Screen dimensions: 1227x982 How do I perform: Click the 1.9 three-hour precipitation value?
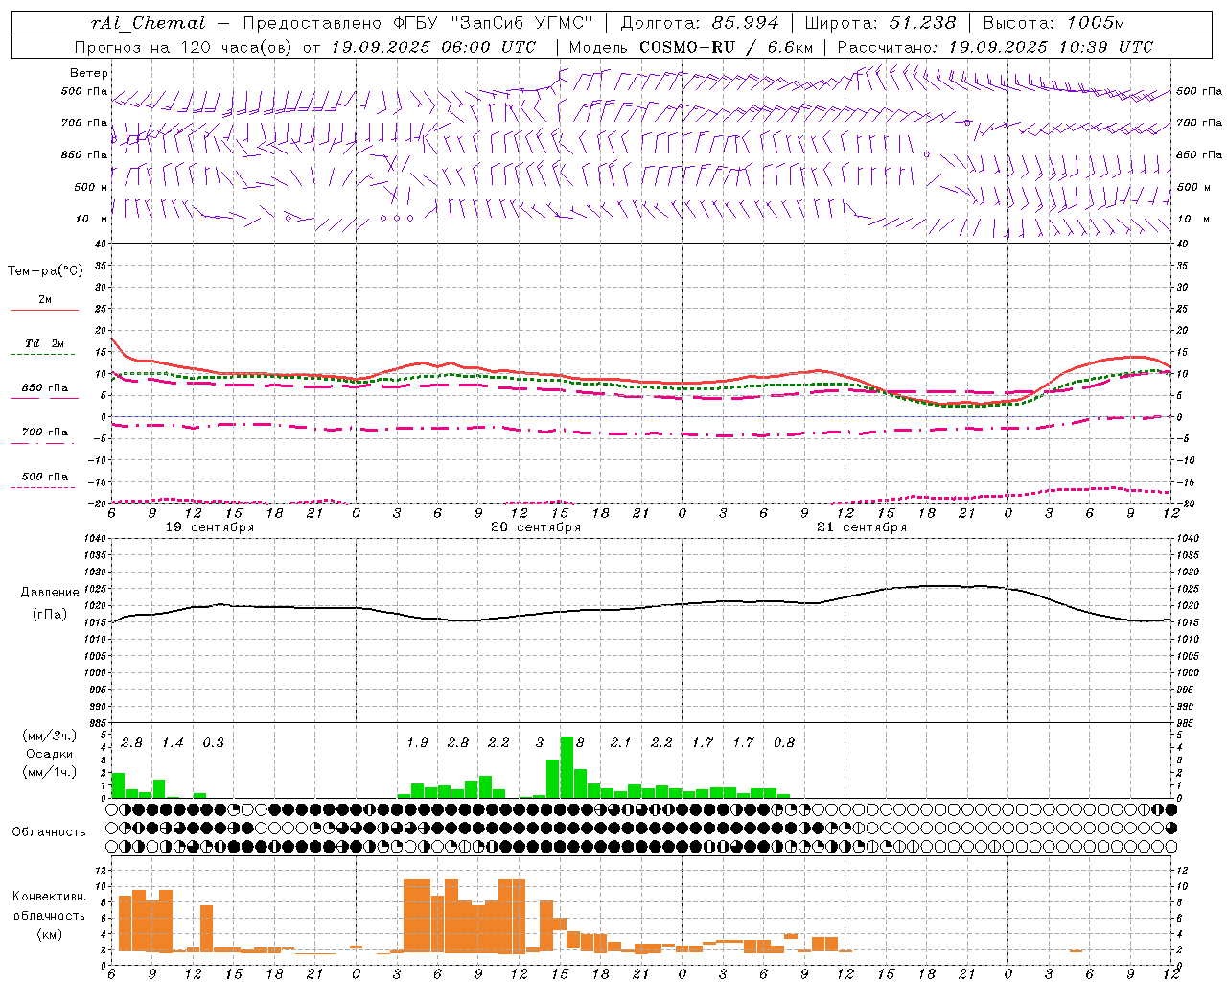[417, 743]
